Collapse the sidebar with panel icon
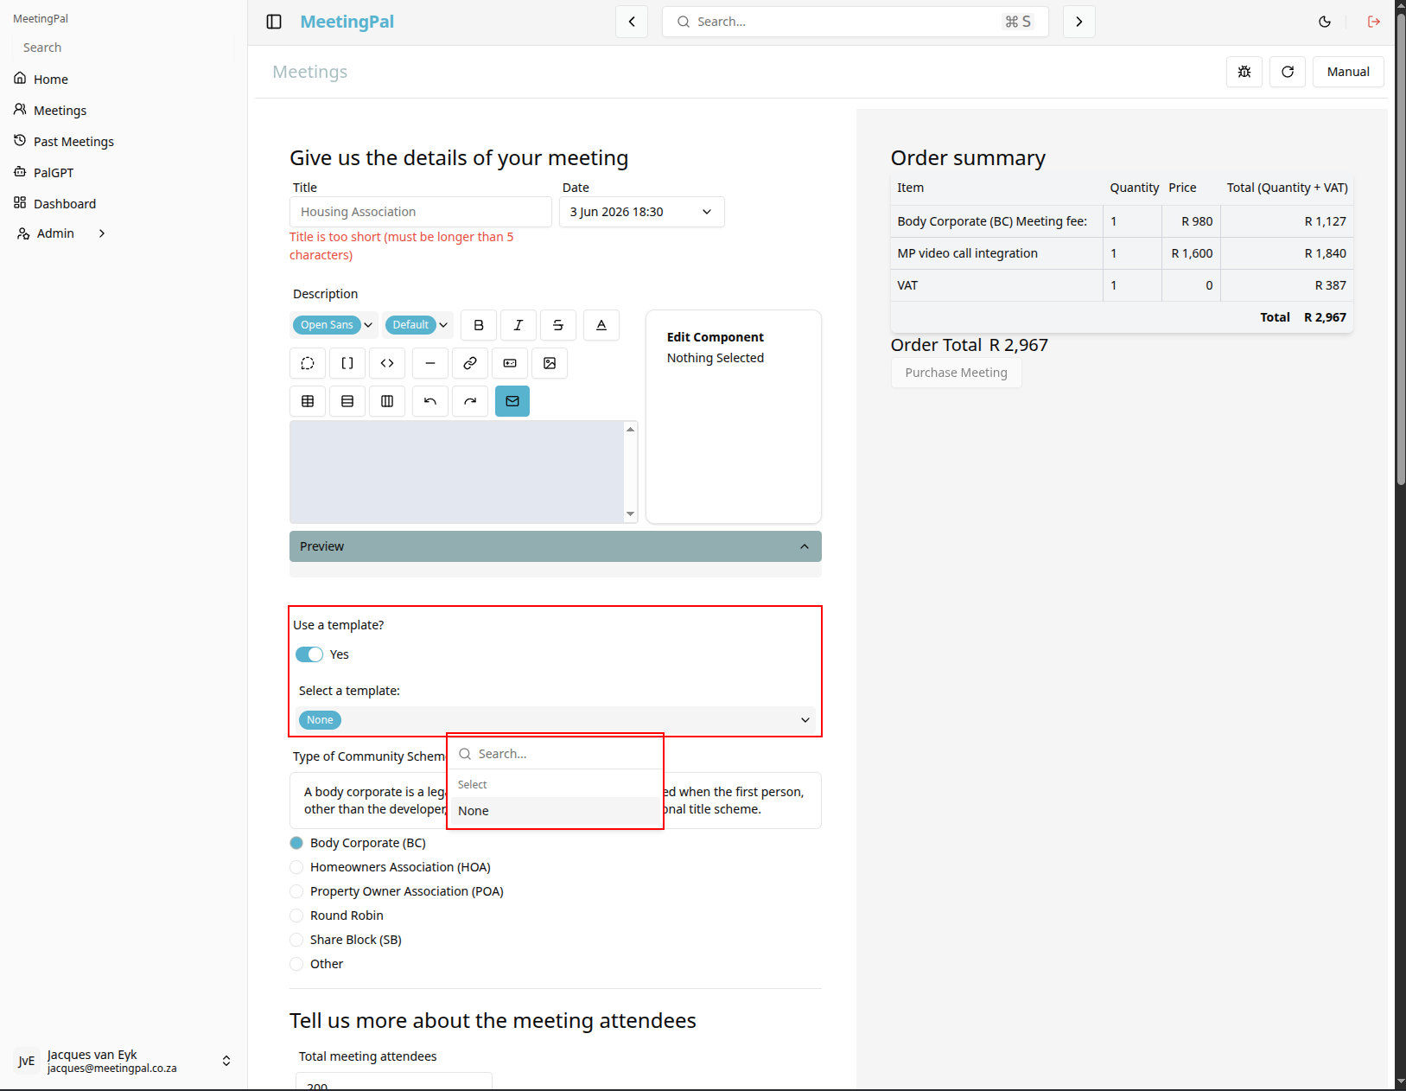The height and width of the screenshot is (1091, 1406). [x=274, y=22]
